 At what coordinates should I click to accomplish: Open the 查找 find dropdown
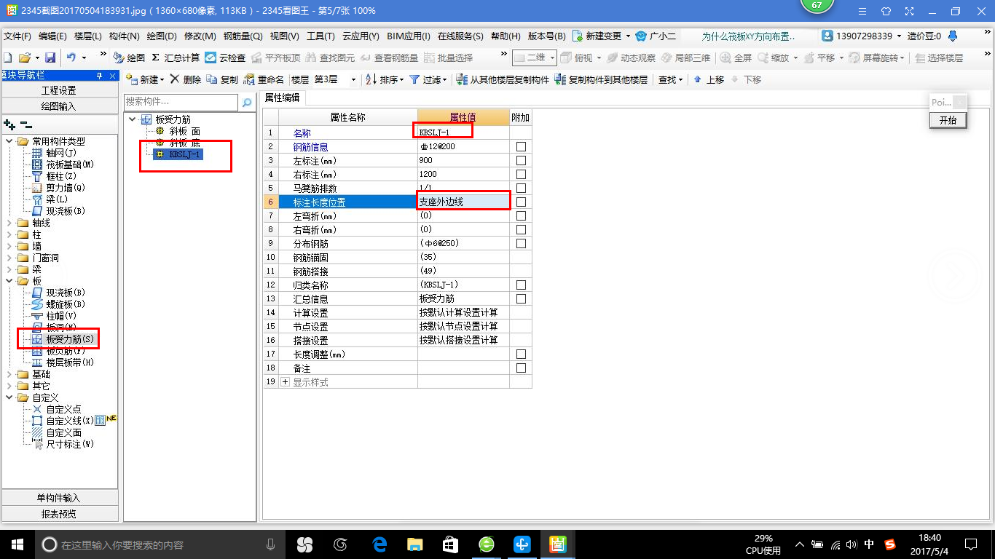670,80
